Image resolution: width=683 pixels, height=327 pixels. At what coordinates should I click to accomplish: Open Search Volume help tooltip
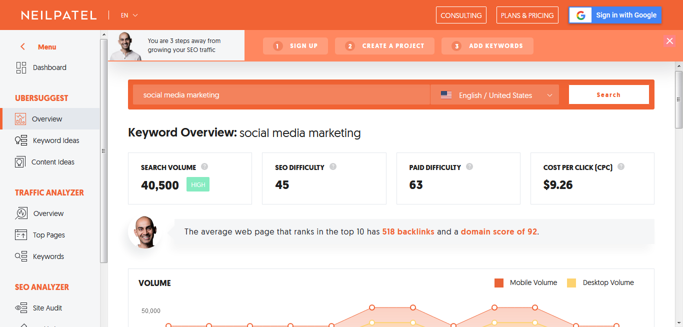click(204, 167)
